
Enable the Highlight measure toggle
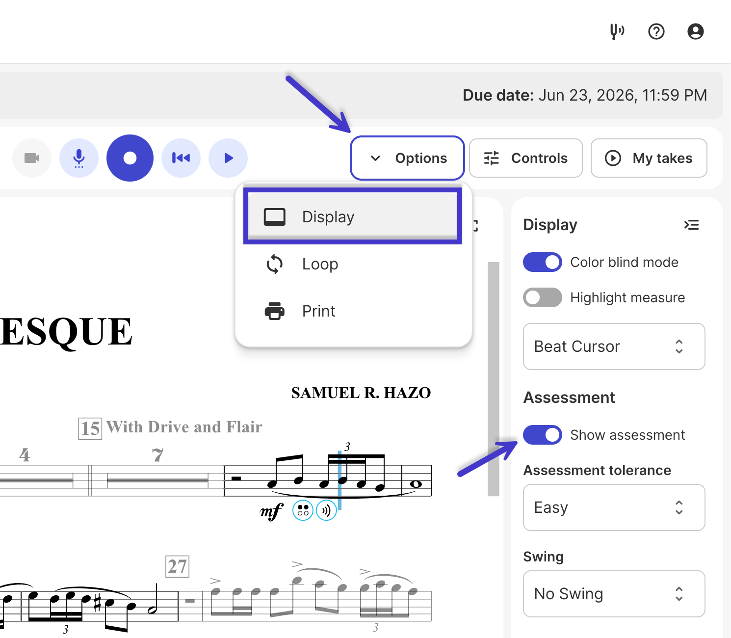543,297
